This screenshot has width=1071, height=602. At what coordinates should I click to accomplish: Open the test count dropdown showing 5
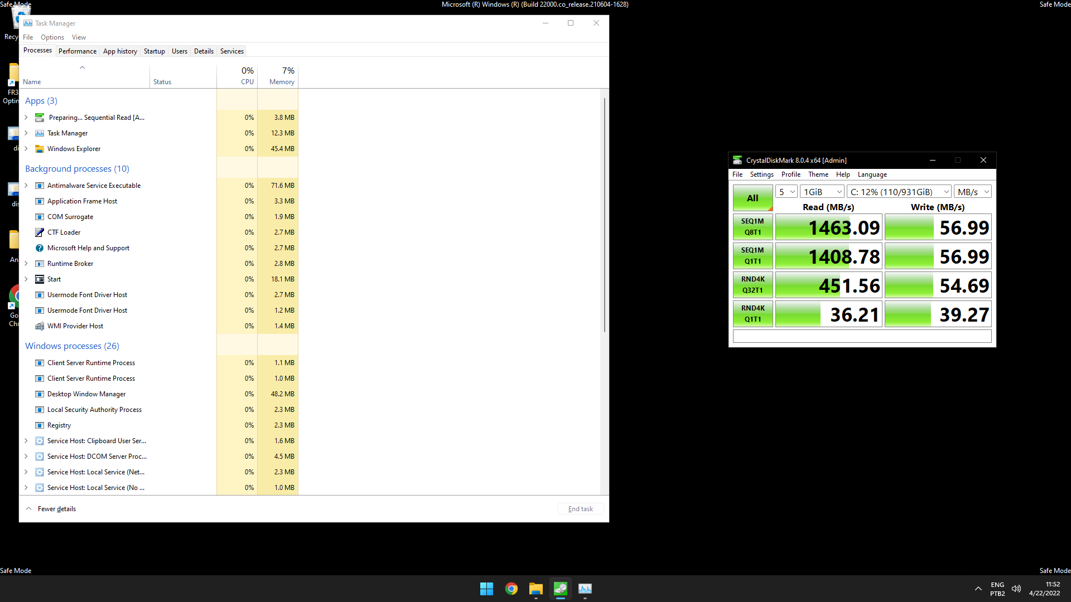click(787, 192)
